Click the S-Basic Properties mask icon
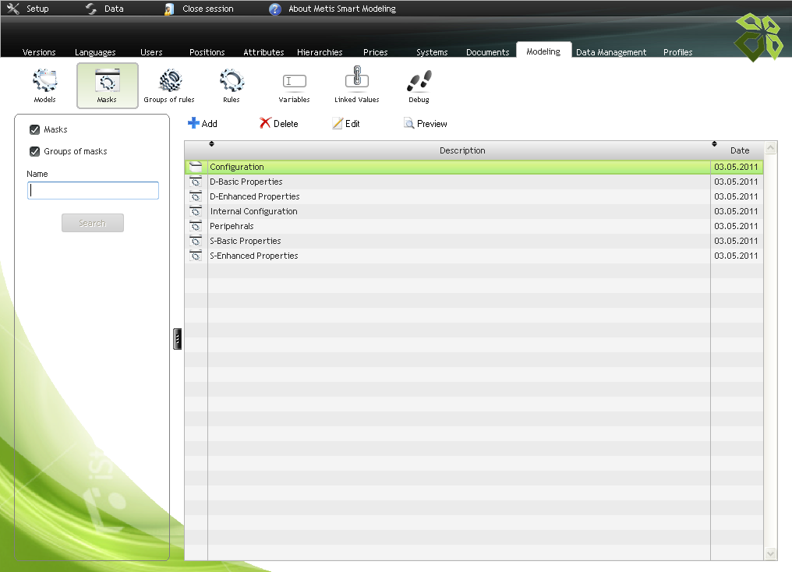Image resolution: width=792 pixels, height=572 pixels. (196, 241)
